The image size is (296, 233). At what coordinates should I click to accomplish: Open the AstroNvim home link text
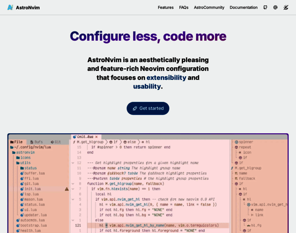28,8
